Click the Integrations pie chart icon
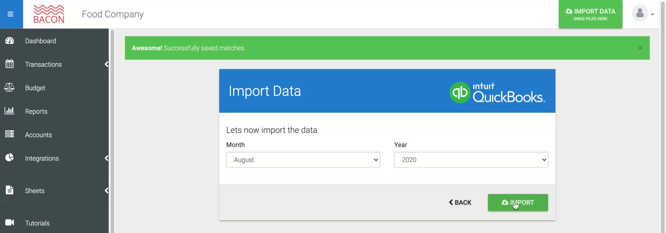 tap(10, 158)
